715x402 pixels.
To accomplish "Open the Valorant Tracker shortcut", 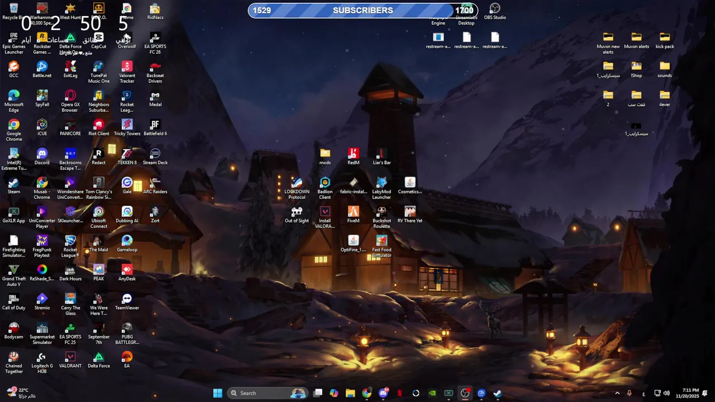I will tap(127, 73).
